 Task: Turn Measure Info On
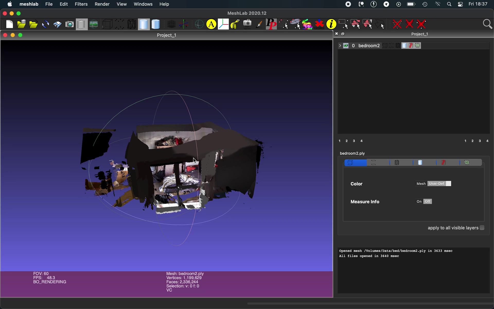[419, 202]
